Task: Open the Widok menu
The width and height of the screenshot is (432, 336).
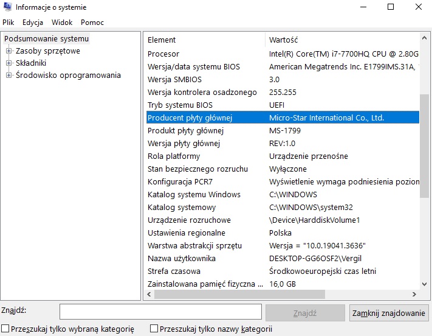Action: tap(62, 23)
